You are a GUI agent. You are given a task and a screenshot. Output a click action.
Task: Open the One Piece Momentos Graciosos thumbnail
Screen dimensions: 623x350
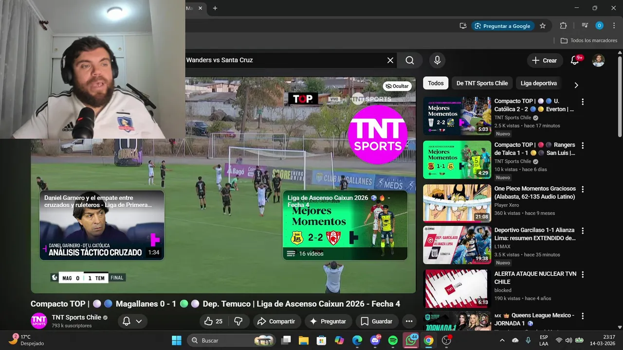457,203
